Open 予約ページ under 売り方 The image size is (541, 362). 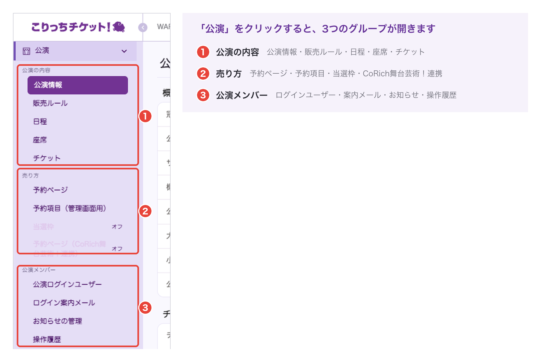[50, 190]
